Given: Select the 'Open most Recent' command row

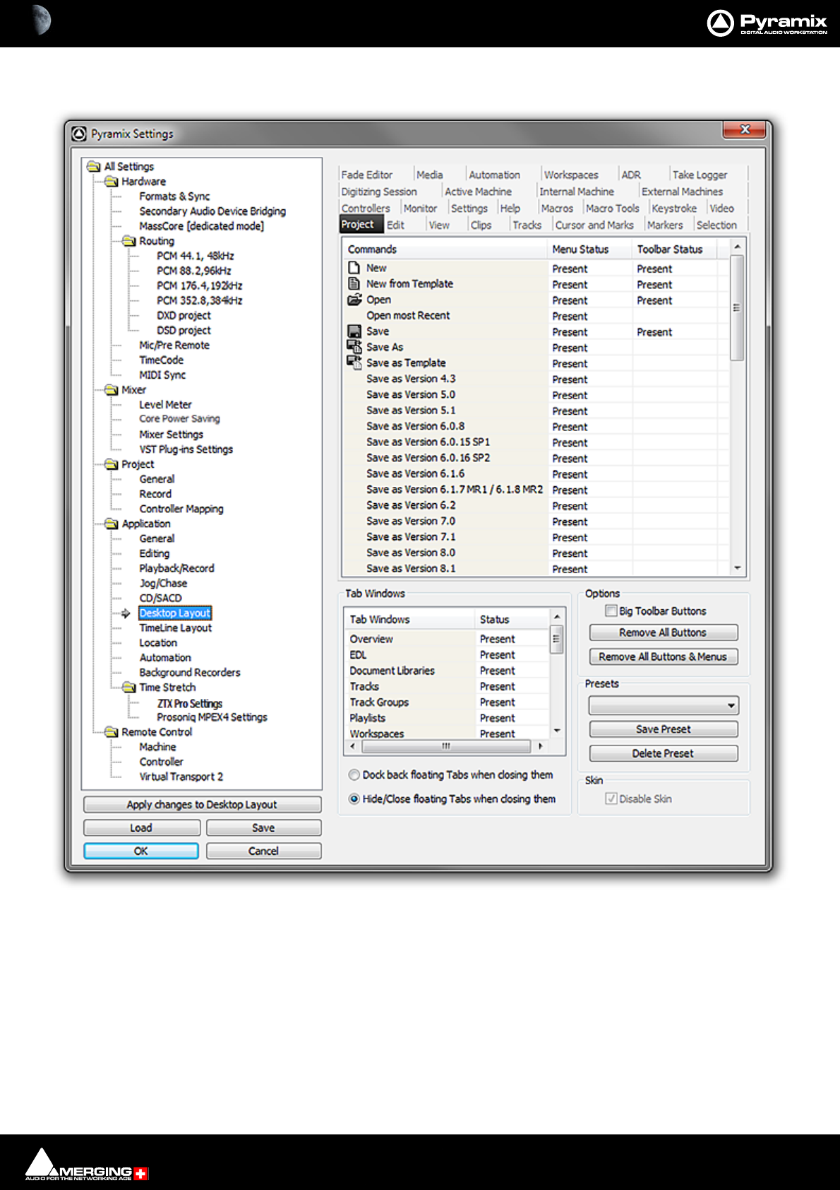Looking at the screenshot, I should pyautogui.click(x=536, y=315).
